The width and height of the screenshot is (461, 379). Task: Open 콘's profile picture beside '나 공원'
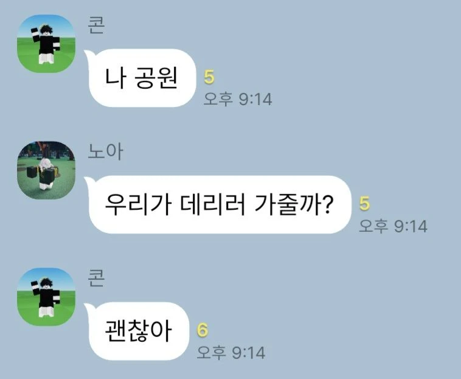click(x=46, y=44)
